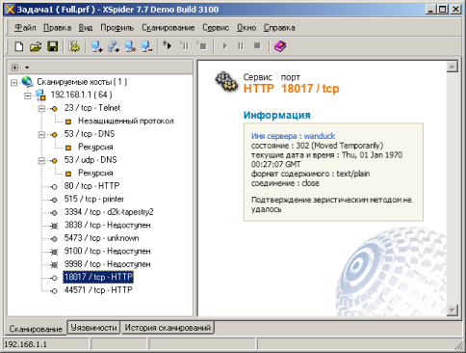The height and width of the screenshot is (353, 466).
Task: Open the Правка menu
Action: [57, 28]
